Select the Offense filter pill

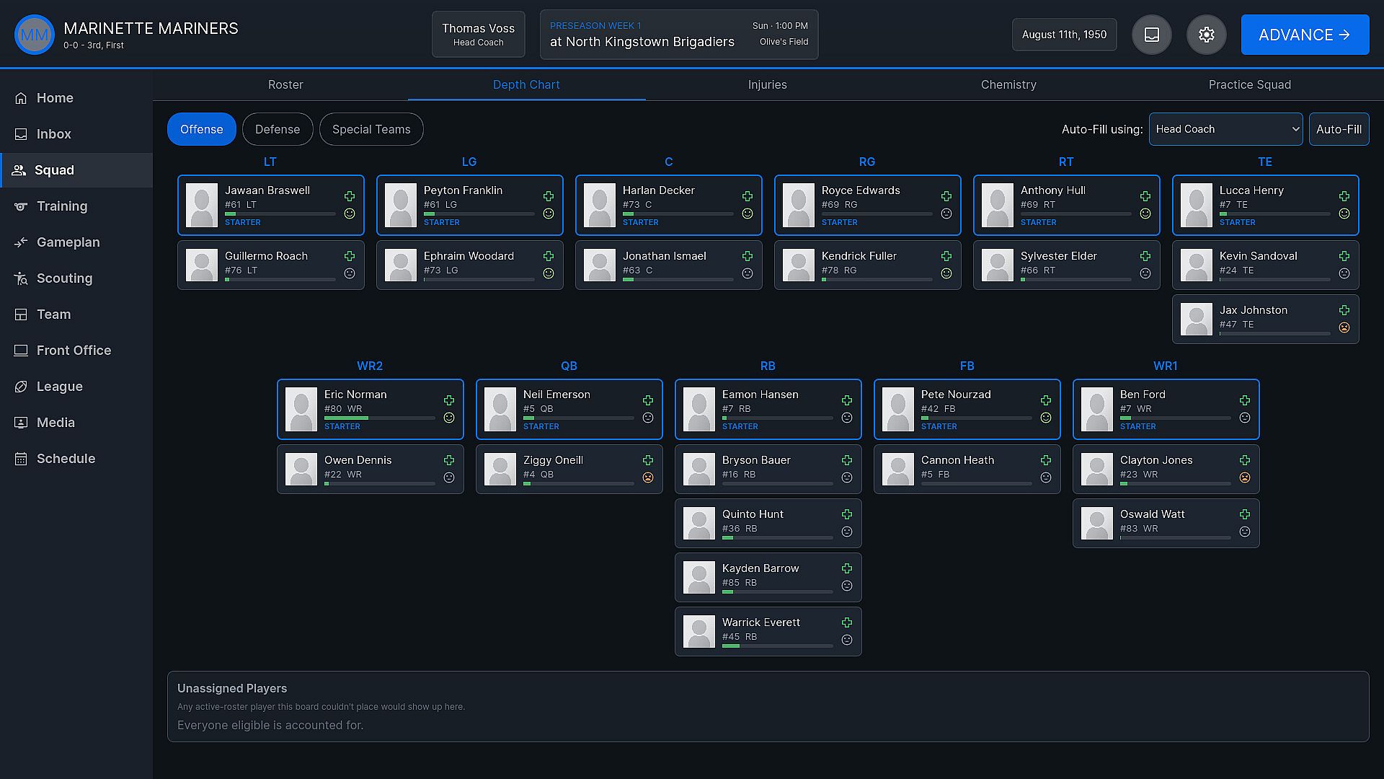tap(202, 129)
